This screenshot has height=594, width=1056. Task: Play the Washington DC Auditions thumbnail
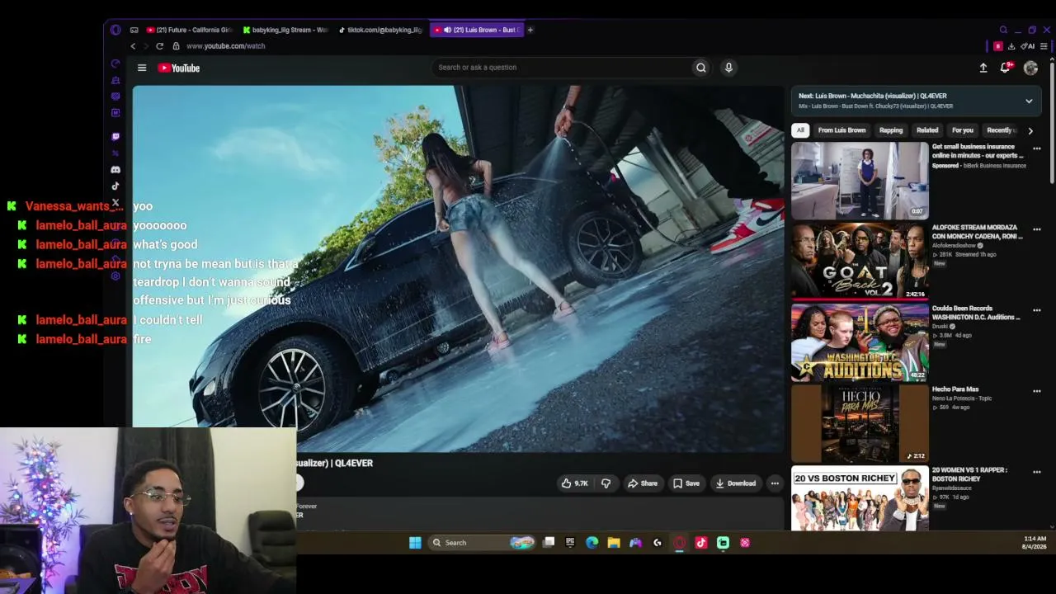[860, 342]
